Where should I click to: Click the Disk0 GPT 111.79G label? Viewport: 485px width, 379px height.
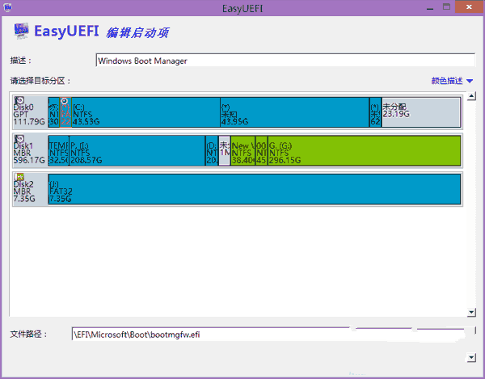[x=29, y=115]
